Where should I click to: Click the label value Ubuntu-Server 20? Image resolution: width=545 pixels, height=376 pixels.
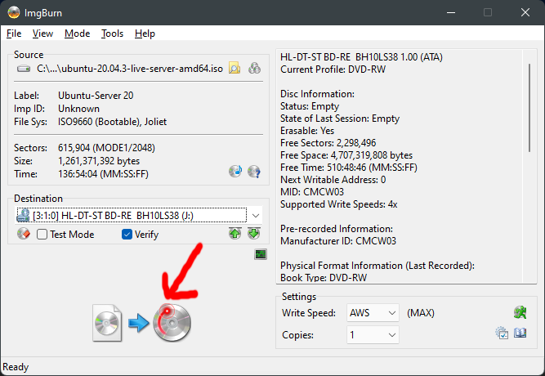96,96
